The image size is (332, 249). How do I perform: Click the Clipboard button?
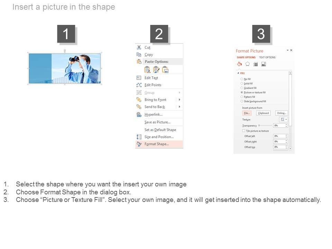tap(264, 113)
